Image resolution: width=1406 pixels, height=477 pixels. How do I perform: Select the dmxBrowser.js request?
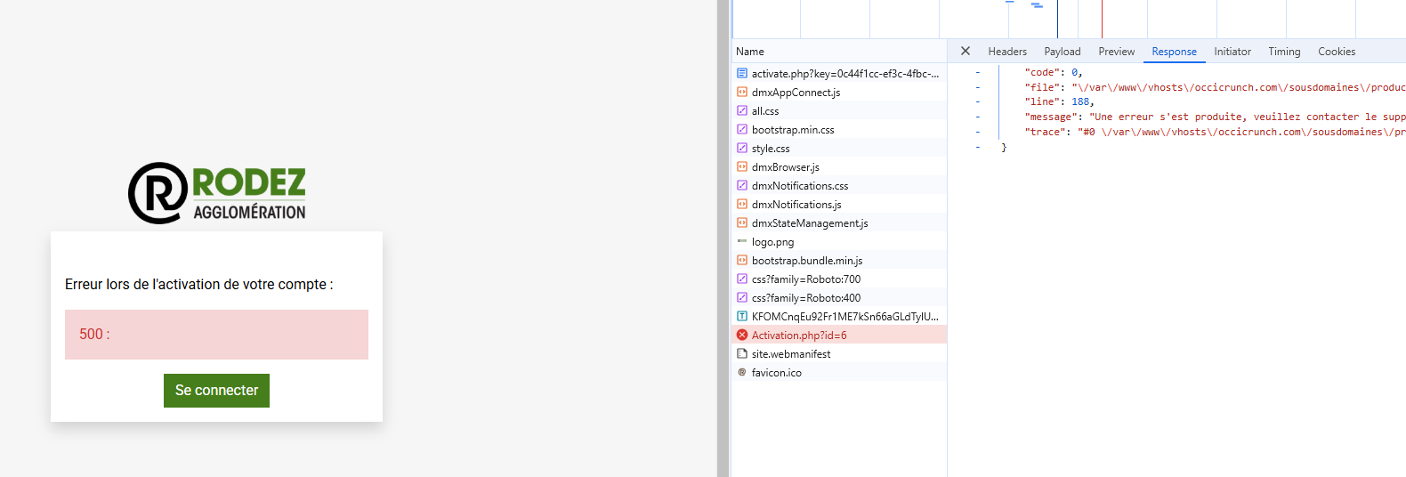point(839,166)
